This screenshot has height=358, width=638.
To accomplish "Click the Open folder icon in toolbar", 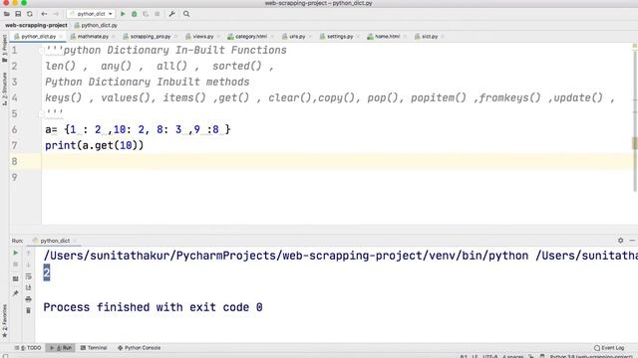I will point(7,14).
